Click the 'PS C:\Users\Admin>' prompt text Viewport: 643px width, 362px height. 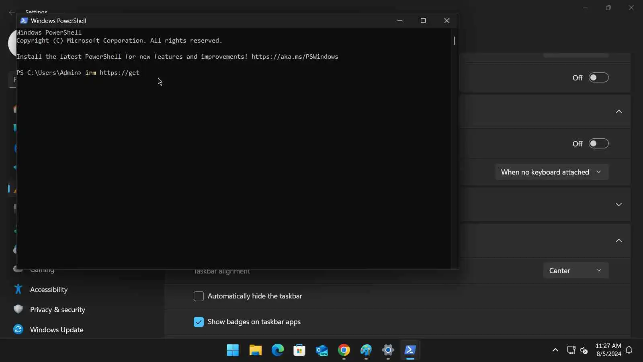(x=49, y=73)
